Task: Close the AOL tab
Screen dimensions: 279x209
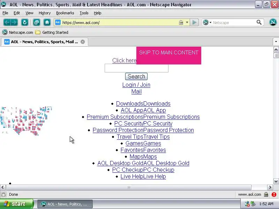Action: coord(83,42)
